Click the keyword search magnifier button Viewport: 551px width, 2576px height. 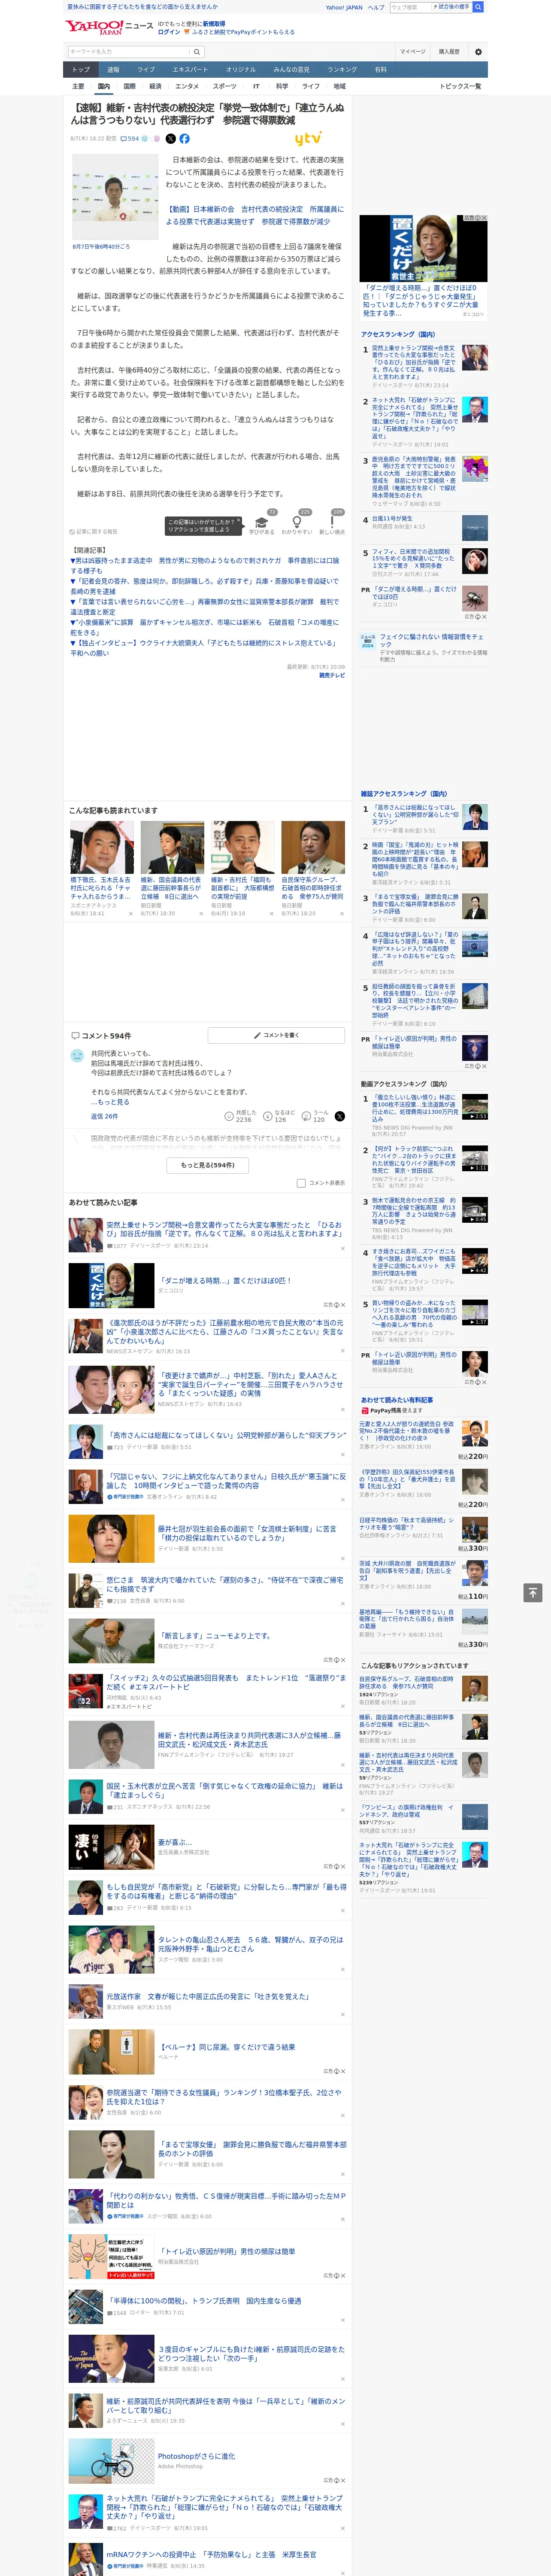point(197,52)
